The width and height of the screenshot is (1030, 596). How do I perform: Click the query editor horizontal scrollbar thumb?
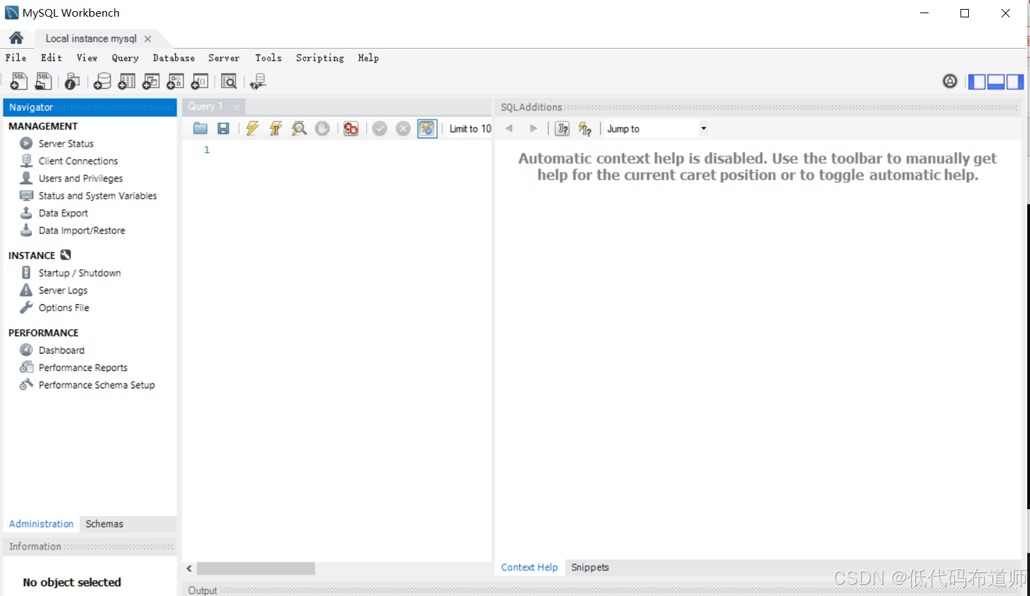(256, 568)
